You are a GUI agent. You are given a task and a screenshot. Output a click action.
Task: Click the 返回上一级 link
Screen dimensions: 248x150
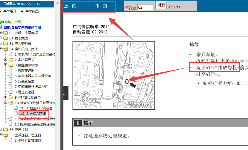pyautogui.click(x=13, y=22)
